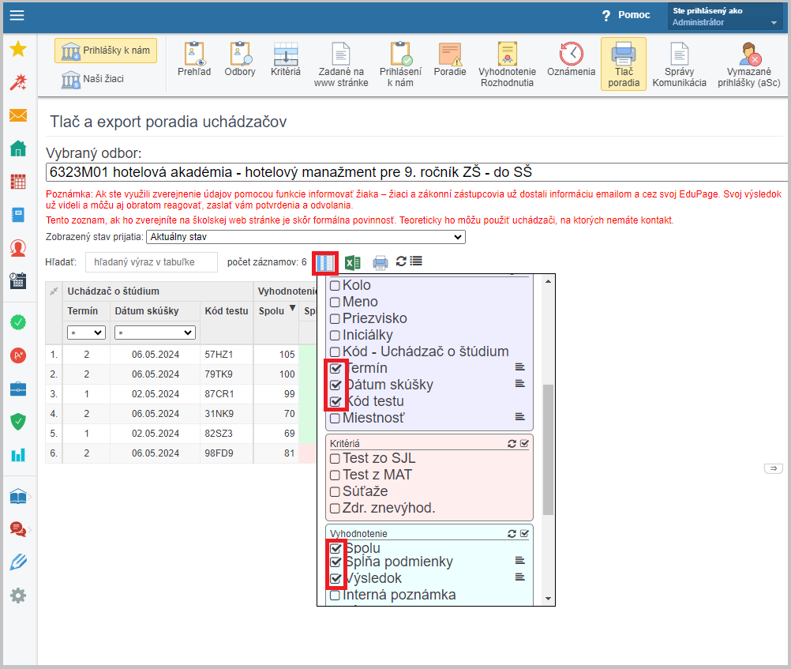This screenshot has height=669, width=791.
Task: Expand the Administrátor account dropdown
Action: coord(725,16)
